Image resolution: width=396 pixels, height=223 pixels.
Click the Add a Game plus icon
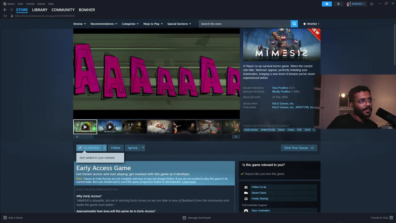click(5, 218)
